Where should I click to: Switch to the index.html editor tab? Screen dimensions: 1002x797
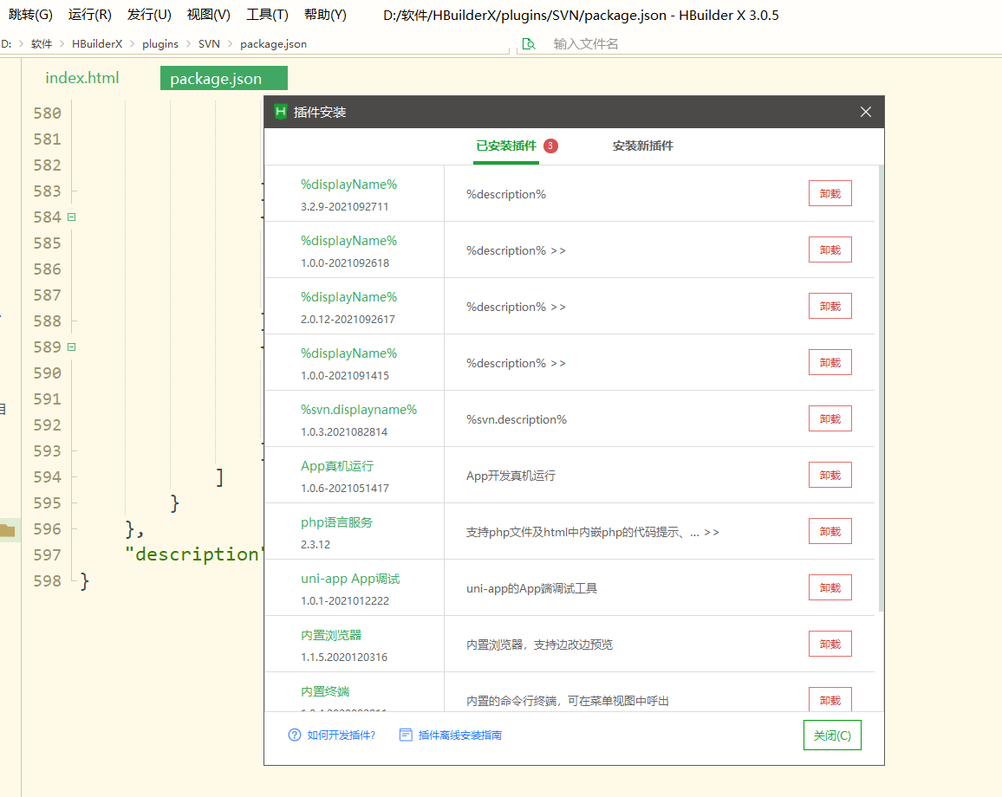click(x=82, y=78)
